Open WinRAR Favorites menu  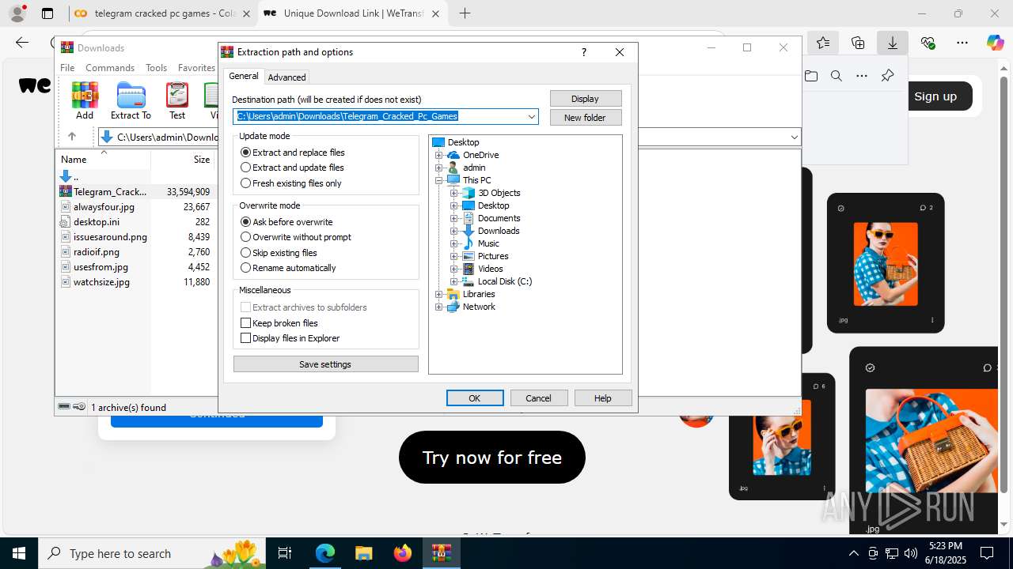coord(196,68)
